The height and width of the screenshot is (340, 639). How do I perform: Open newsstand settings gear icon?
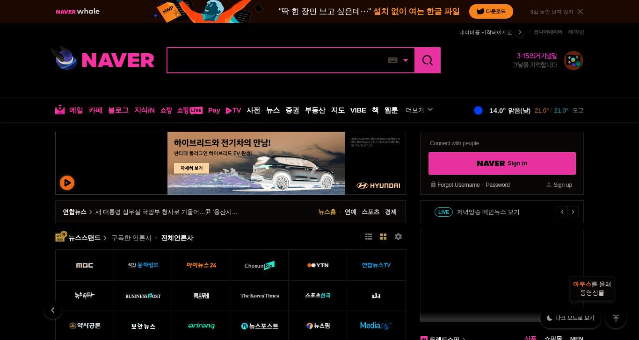tap(398, 237)
